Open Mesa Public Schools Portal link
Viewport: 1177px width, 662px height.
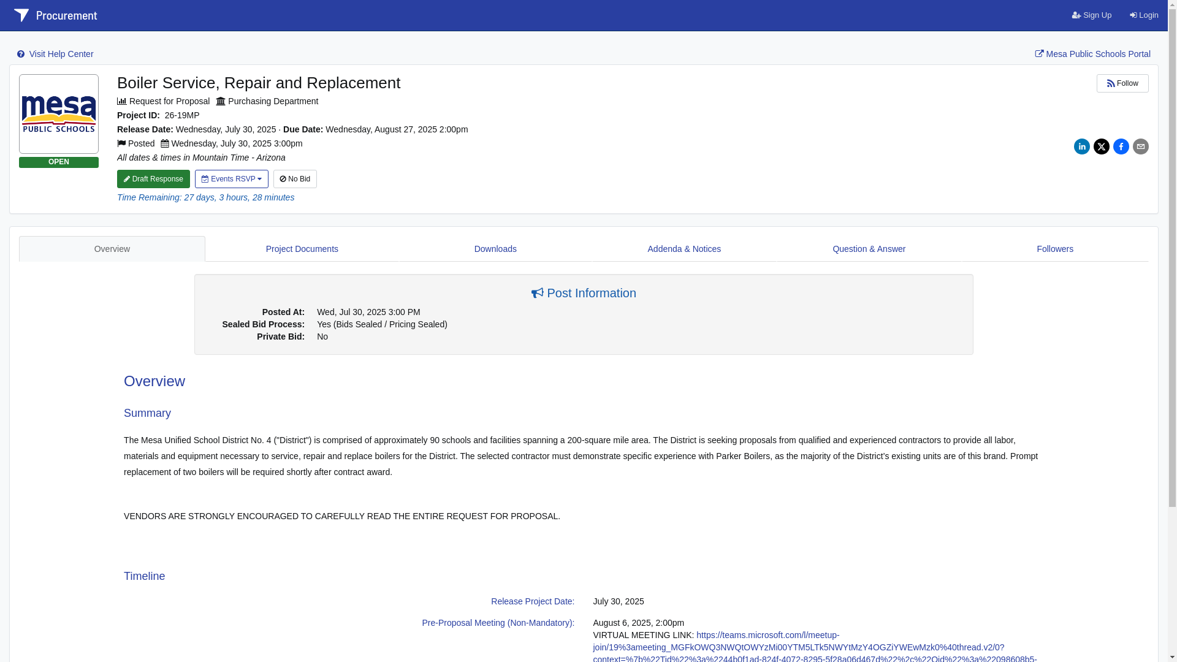1092,54
